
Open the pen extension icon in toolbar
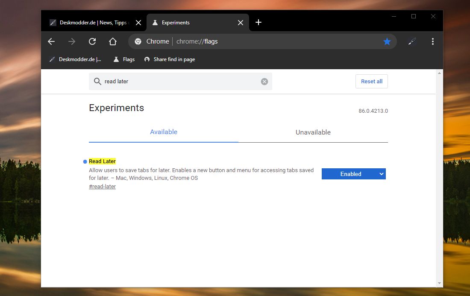pyautogui.click(x=412, y=41)
